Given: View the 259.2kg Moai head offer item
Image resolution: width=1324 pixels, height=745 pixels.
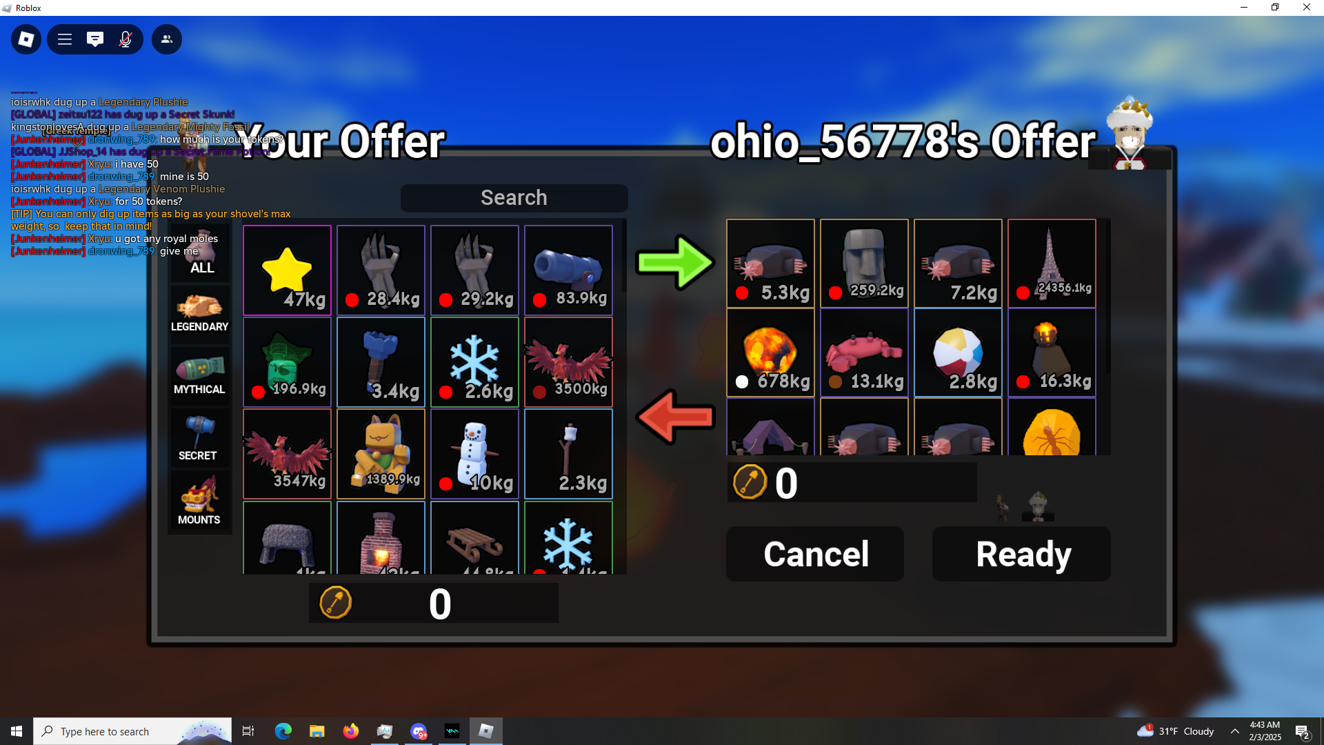Looking at the screenshot, I should 864,264.
